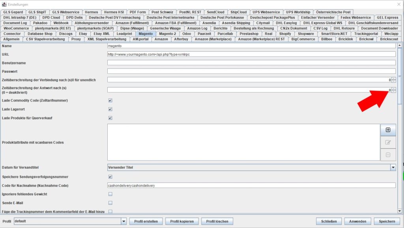This screenshot has width=404, height=228.
Task: Open the Connector tab
Action: click(x=12, y=34)
